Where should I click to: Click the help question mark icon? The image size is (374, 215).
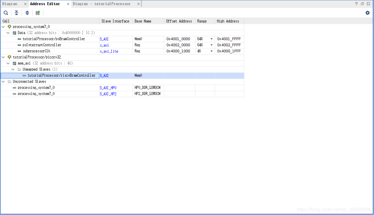tap(356, 4)
